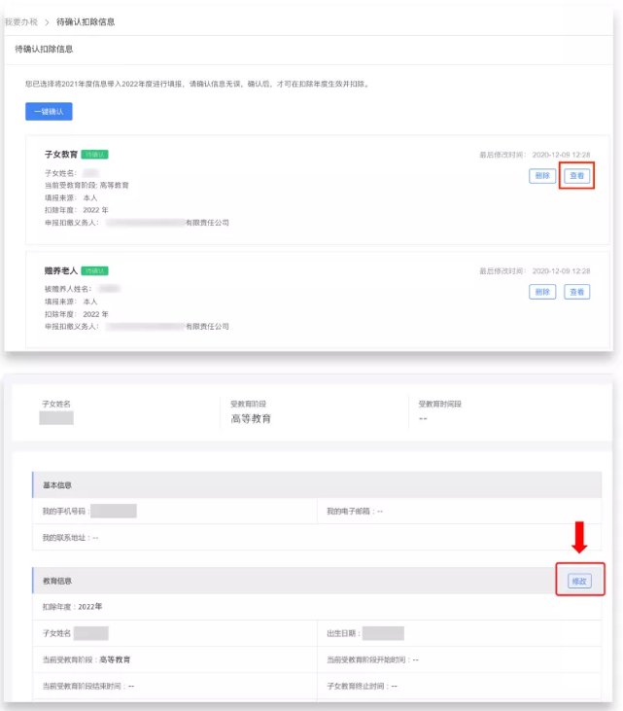Delete the 赡养老人 entry with 删除
The width and height of the screenshot is (623, 711).
click(542, 292)
